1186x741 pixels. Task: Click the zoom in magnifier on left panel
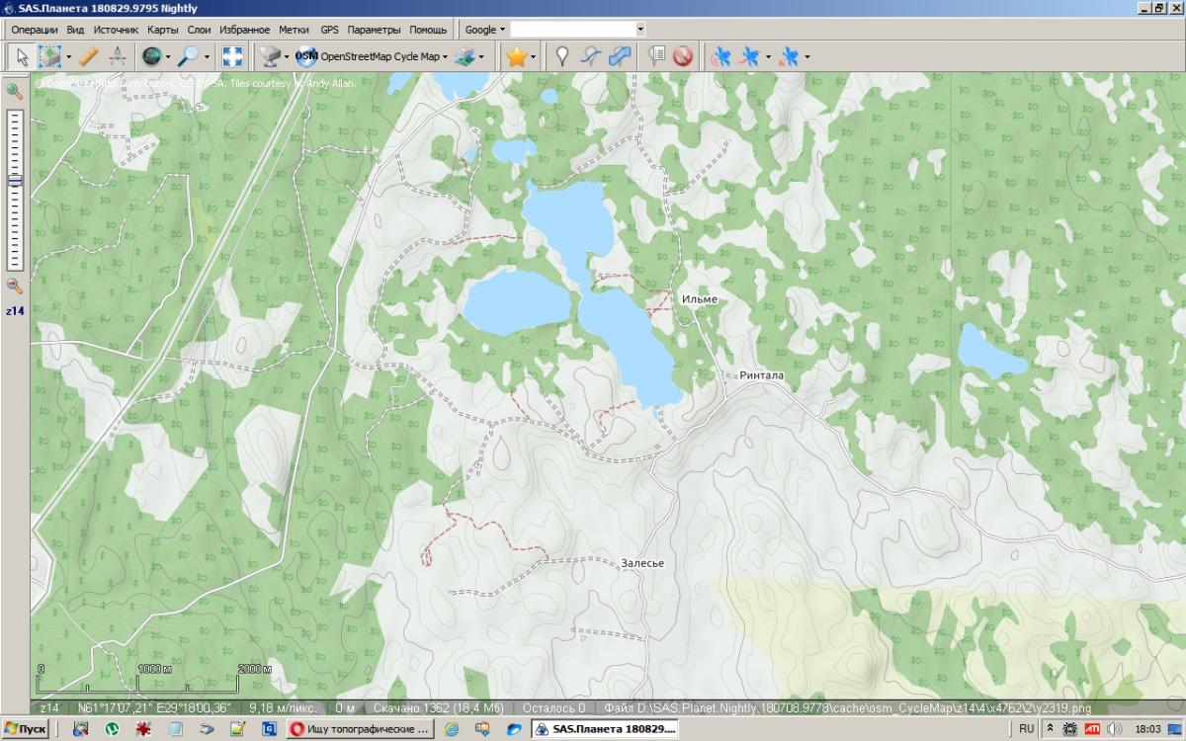click(15, 92)
